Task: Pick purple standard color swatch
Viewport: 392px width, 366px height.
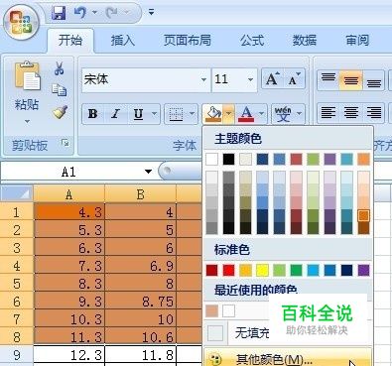Action: pyautogui.click(x=363, y=270)
